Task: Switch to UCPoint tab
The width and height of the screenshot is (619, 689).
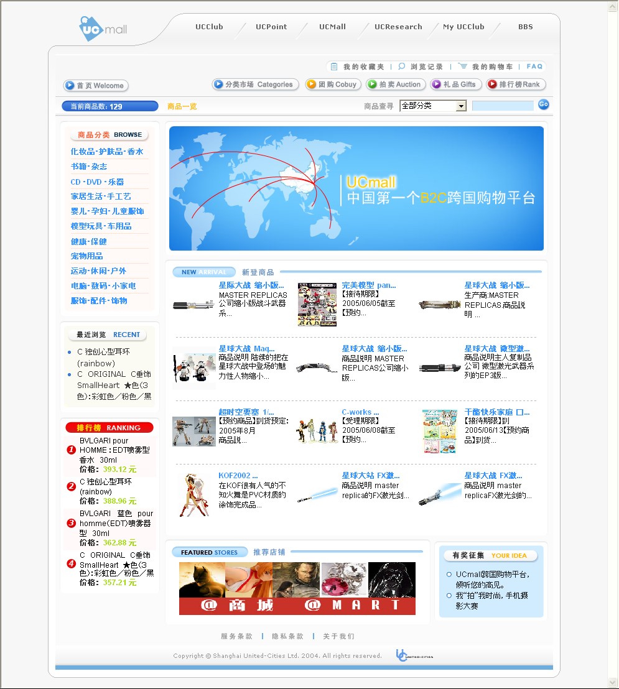Action: (271, 27)
